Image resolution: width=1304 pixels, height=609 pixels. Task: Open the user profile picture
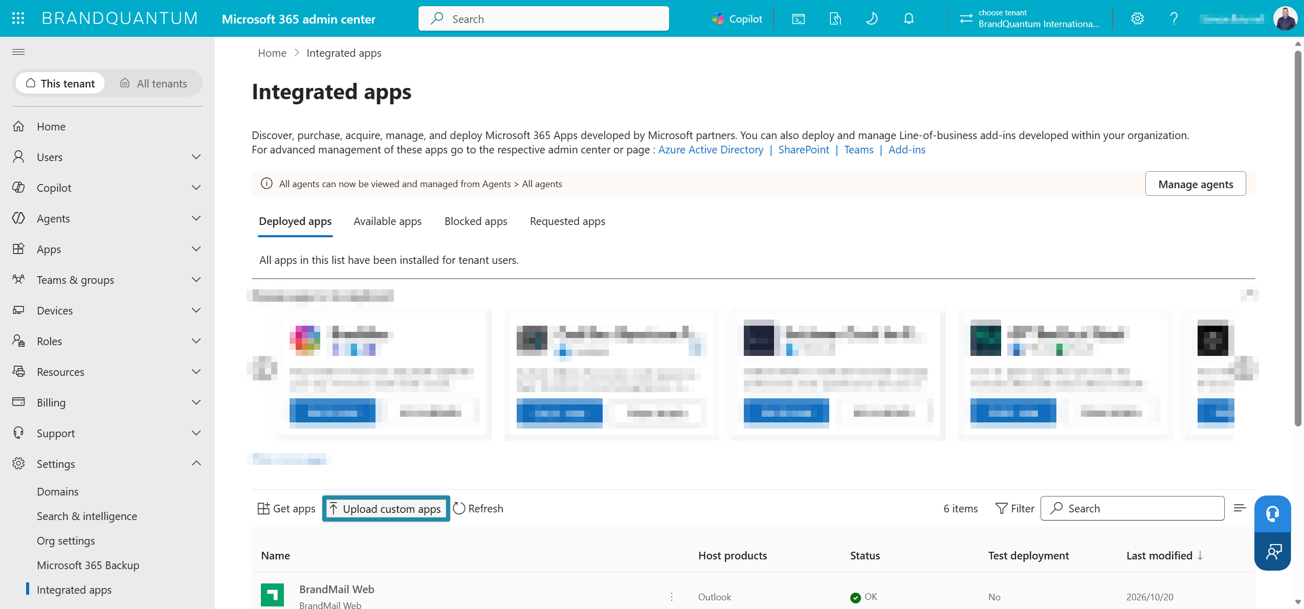point(1285,18)
